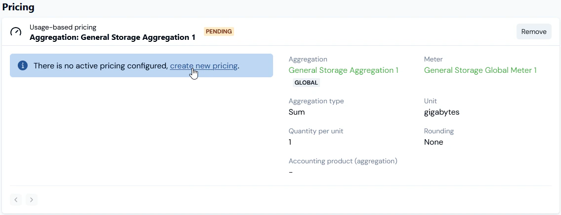The height and width of the screenshot is (215, 561).
Task: Select the Sum aggregation type value
Action: (x=296, y=112)
